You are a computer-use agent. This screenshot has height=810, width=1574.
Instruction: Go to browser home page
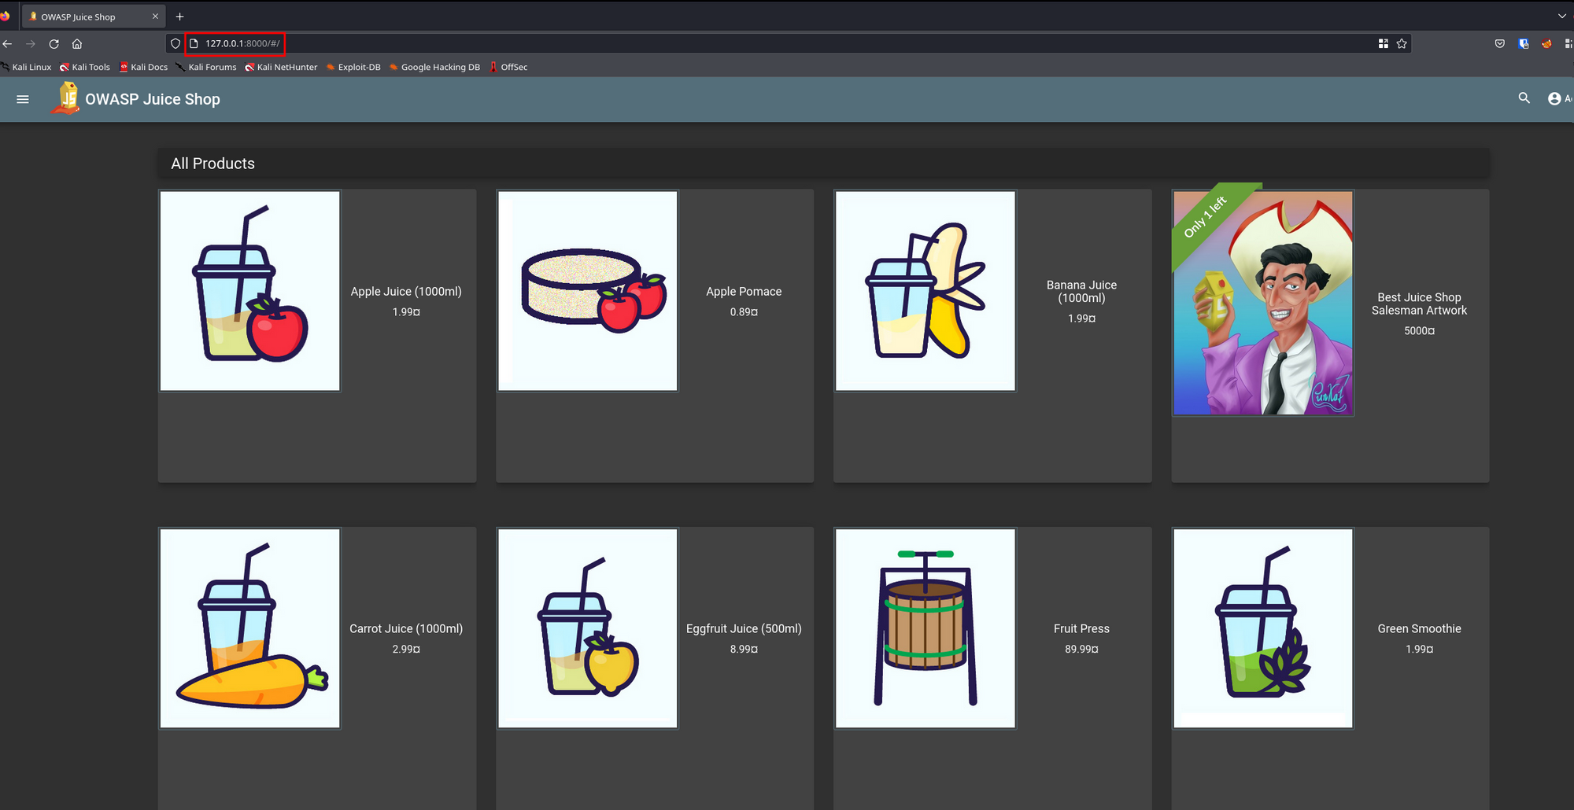click(x=77, y=44)
